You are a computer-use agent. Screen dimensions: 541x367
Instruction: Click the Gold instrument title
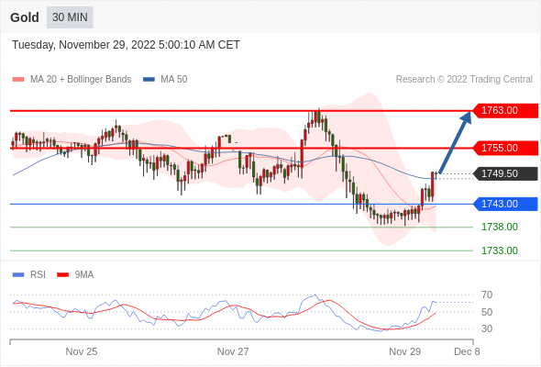click(x=25, y=17)
